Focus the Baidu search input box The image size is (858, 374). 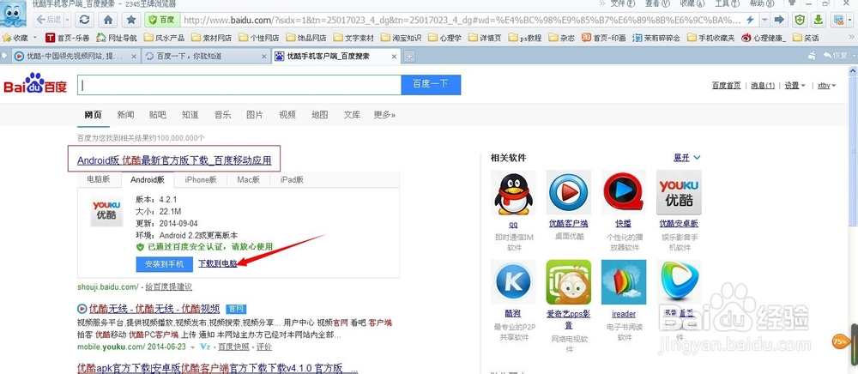point(239,85)
